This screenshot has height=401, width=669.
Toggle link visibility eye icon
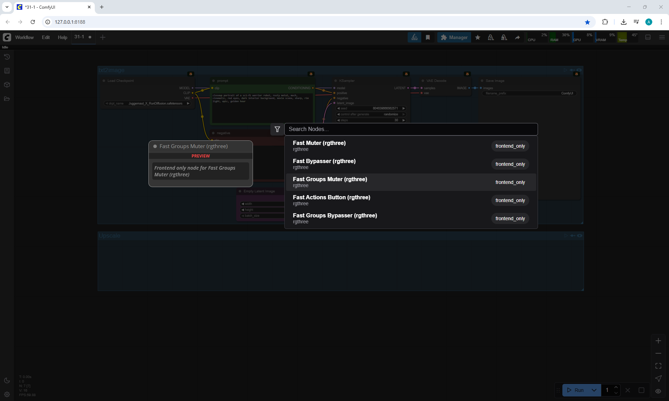pos(658,391)
